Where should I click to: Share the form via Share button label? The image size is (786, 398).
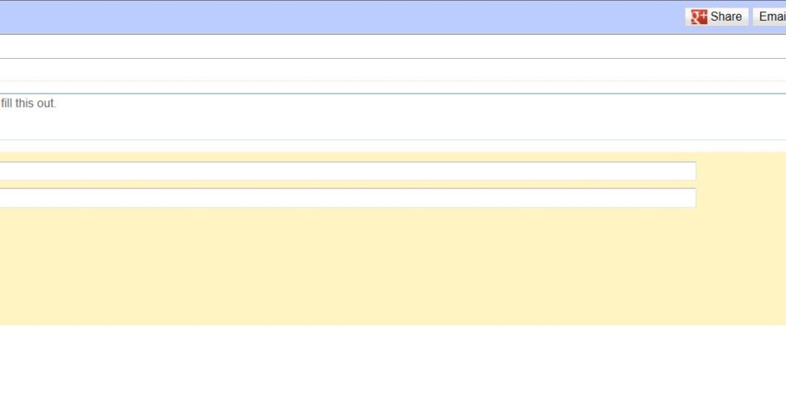point(725,17)
